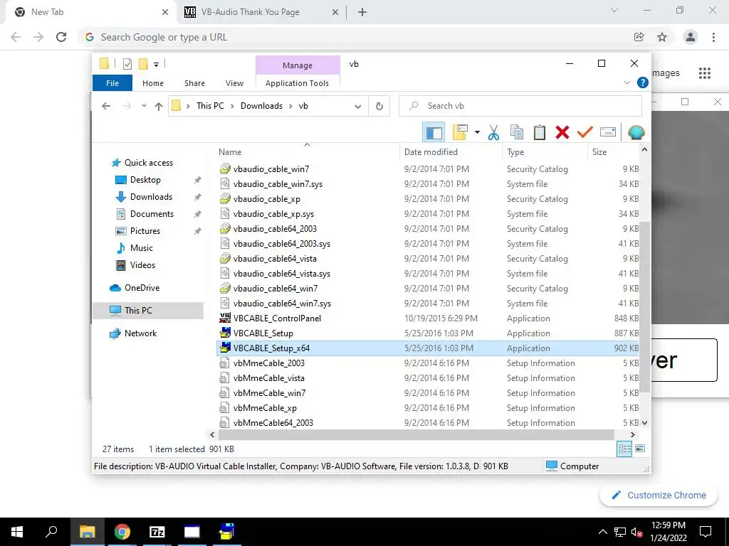Open the Application Tools tab
The height and width of the screenshot is (546, 729).
click(x=297, y=83)
